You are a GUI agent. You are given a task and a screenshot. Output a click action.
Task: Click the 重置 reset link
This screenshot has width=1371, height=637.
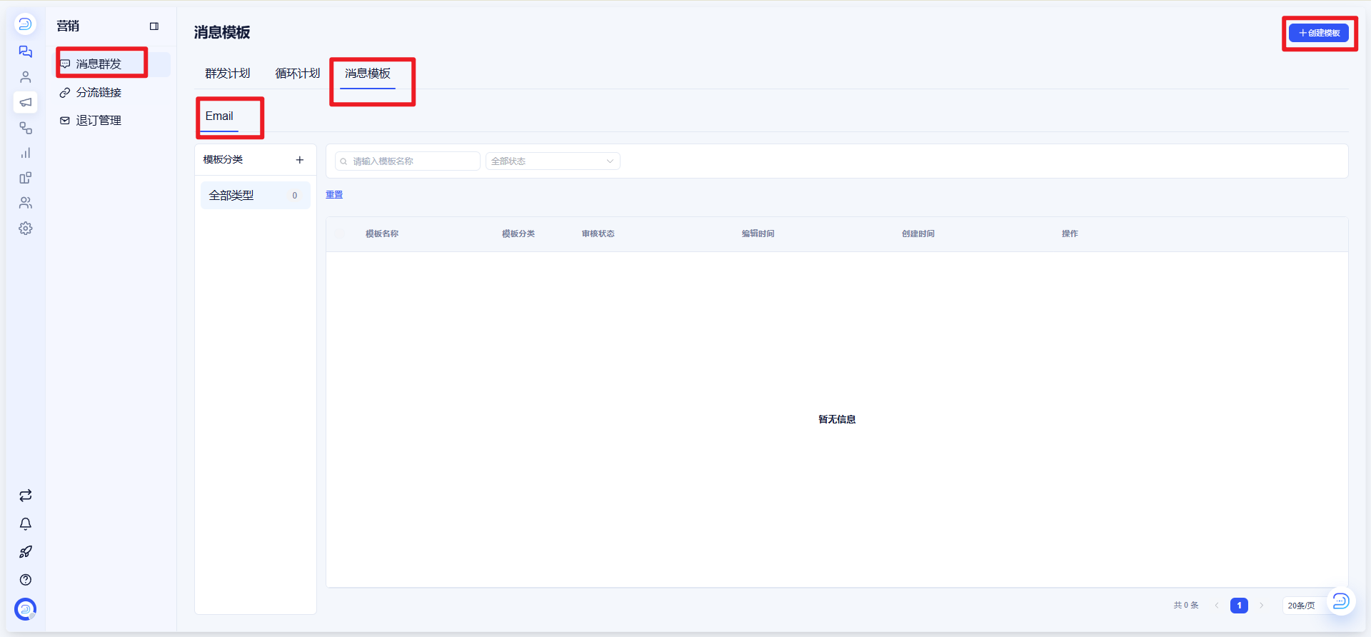(334, 195)
